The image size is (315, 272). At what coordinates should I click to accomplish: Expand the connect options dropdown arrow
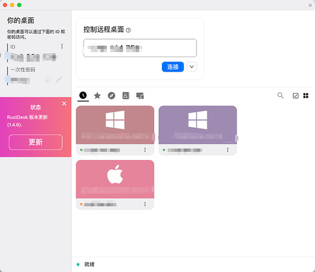pos(192,67)
